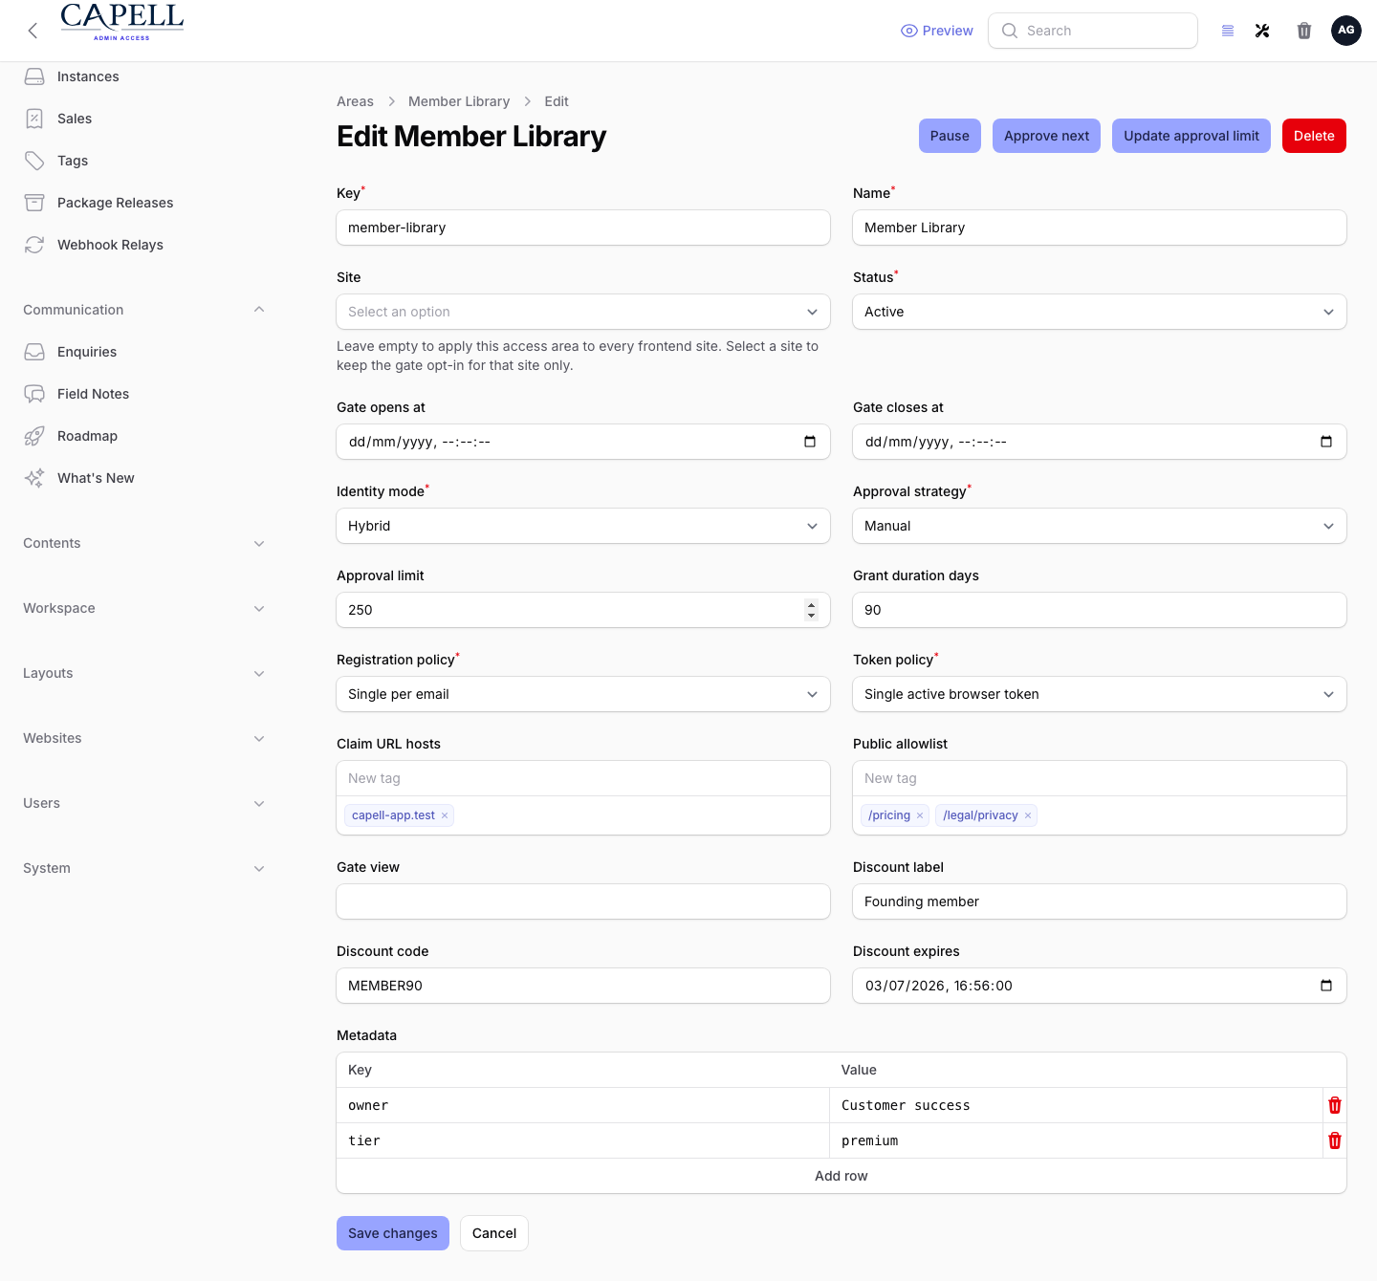The height and width of the screenshot is (1281, 1377).
Task: Click the Webhook Relays refresh icon
Action: (34, 245)
